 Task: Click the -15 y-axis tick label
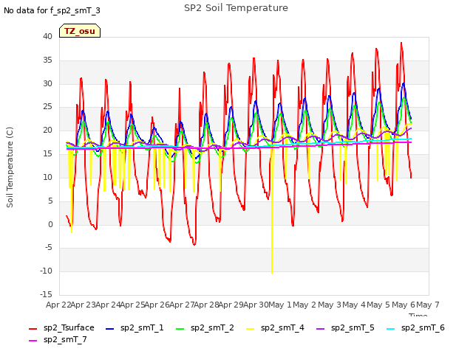(46, 295)
